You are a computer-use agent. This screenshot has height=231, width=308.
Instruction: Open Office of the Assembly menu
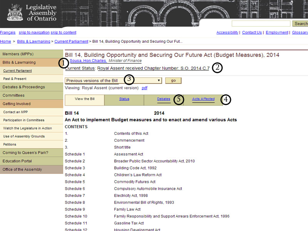click(32, 169)
